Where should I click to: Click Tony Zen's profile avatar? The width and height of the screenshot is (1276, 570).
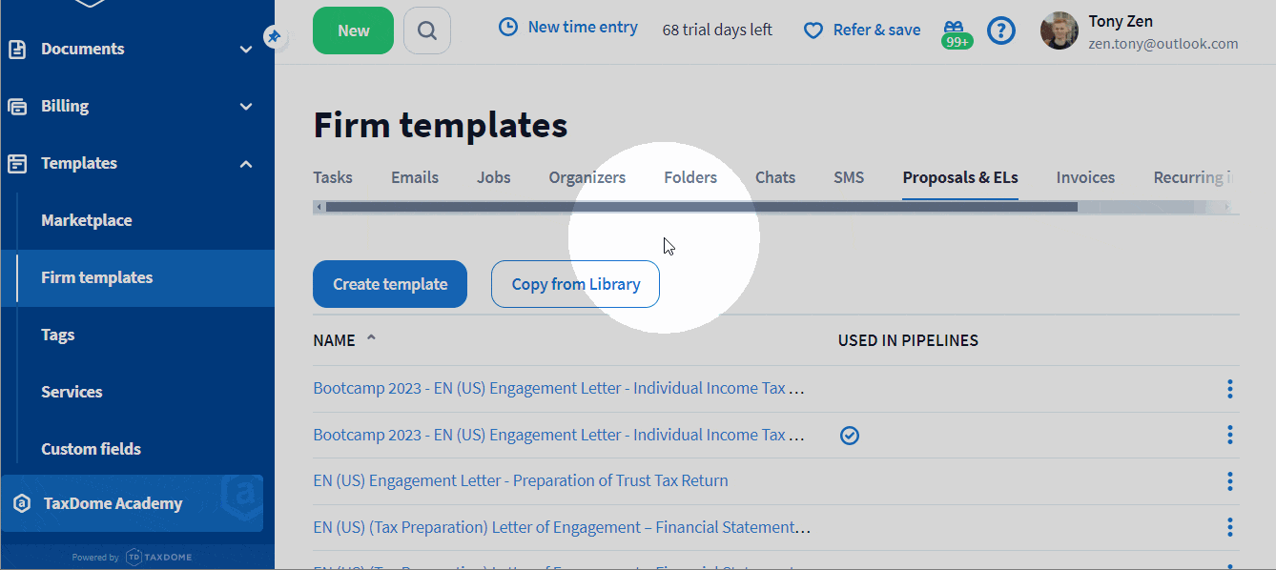pyautogui.click(x=1059, y=31)
